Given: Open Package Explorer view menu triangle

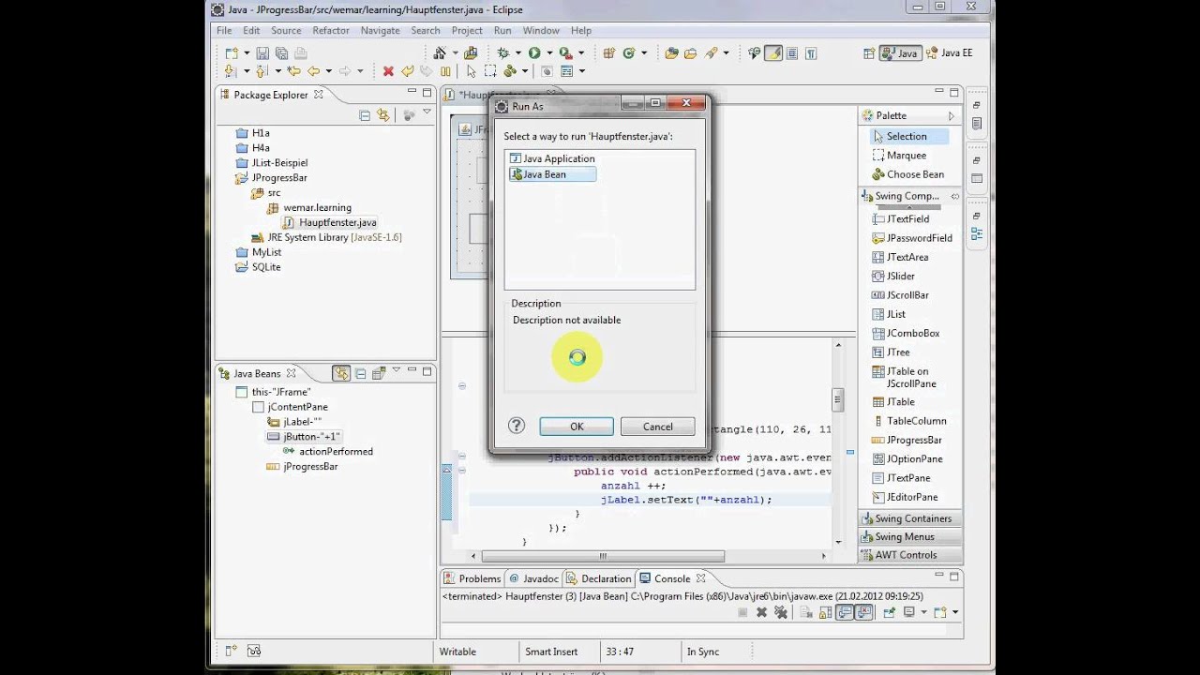Looking at the screenshot, I should click(x=427, y=113).
